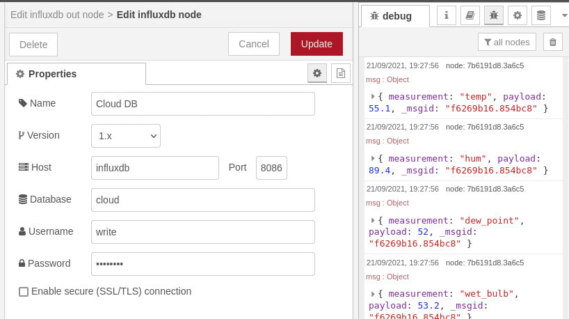569x319 pixels.
Task: Switch to the debug tab
Action: click(x=395, y=16)
